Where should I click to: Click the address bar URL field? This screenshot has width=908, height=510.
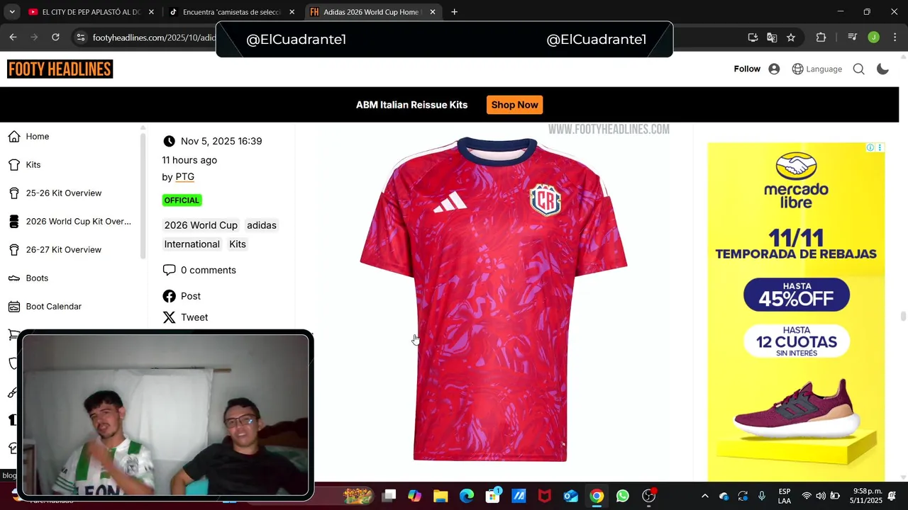coord(153,38)
